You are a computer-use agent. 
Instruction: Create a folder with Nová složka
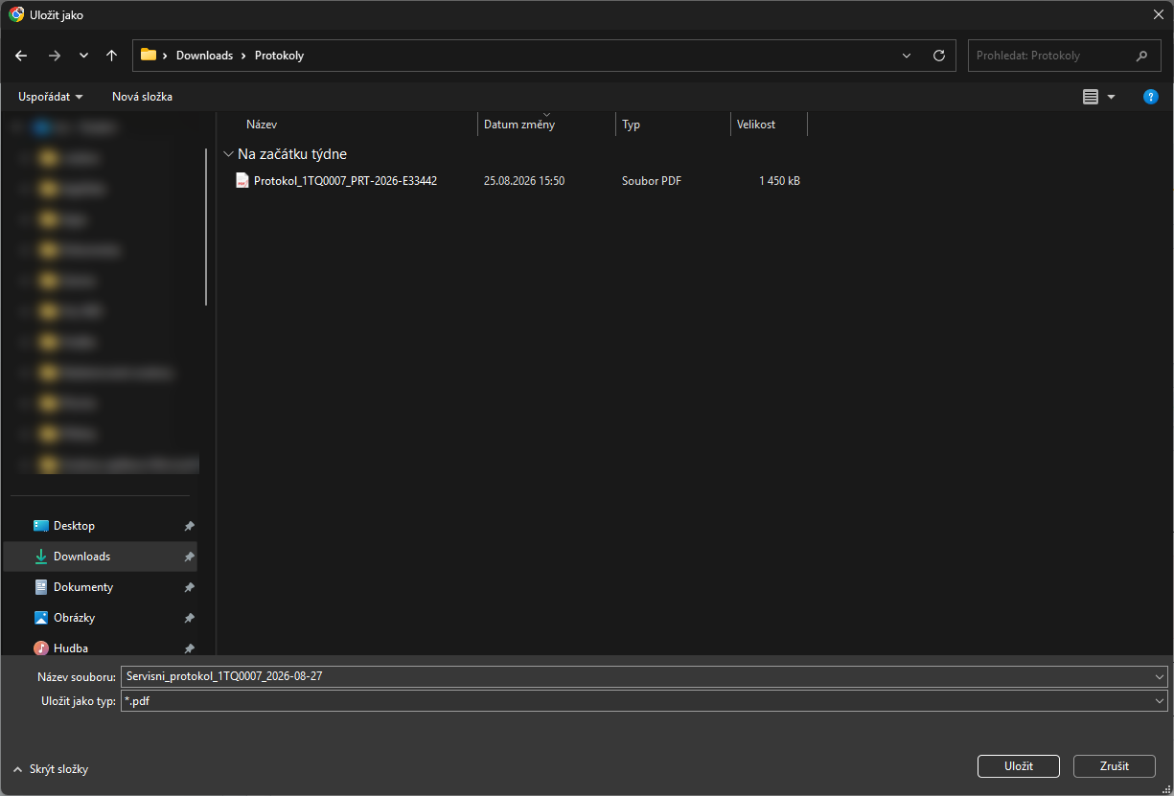pos(142,97)
